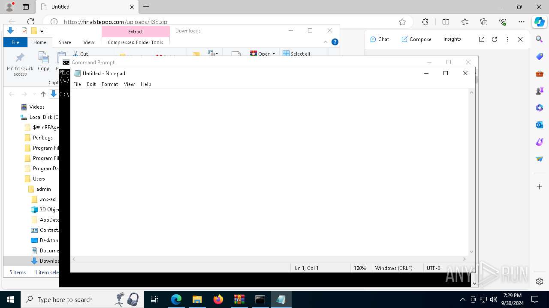Click the Copy icon in Explorer ribbon

click(43, 61)
